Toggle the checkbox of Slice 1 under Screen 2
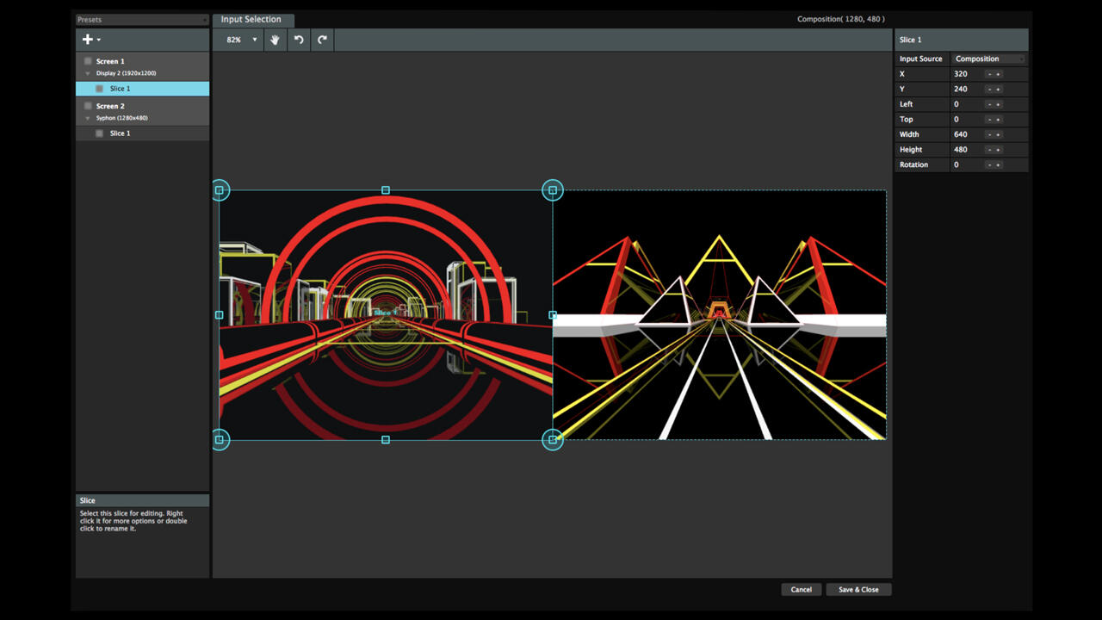Image resolution: width=1102 pixels, height=620 pixels. point(99,133)
